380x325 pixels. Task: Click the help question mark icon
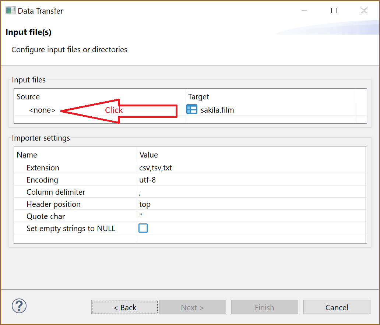point(19,306)
